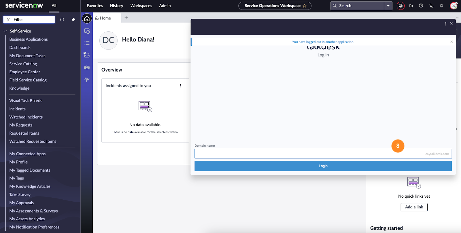This screenshot has height=233, width=461.
Task: Open the Lists sidebar icon
Action: click(87, 43)
